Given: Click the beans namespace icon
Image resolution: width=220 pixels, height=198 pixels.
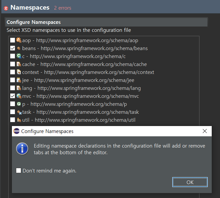Looking at the screenshot, I should tap(19, 48).
